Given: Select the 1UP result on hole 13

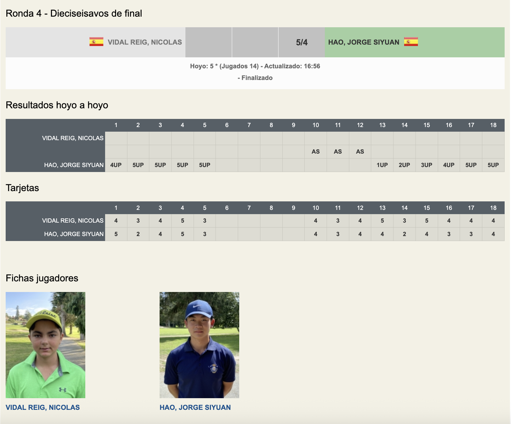Looking at the screenshot, I should point(382,165).
